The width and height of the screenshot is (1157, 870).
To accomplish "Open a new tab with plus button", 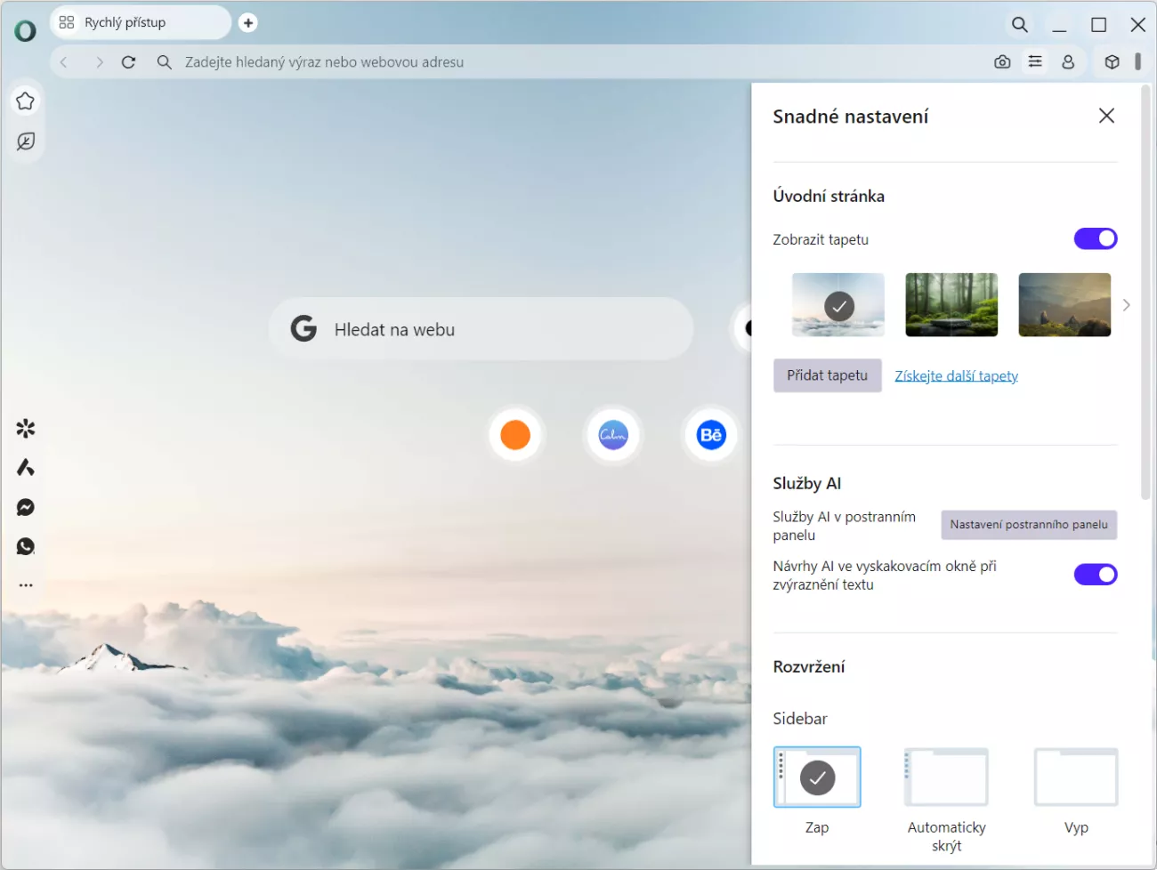I will click(x=248, y=23).
